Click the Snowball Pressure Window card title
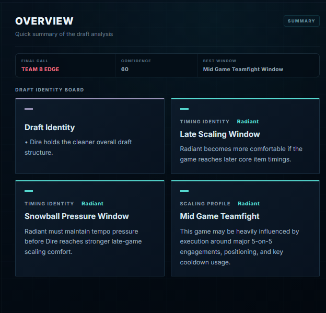Image resolution: width=326 pixels, height=313 pixels. pyautogui.click(x=77, y=216)
